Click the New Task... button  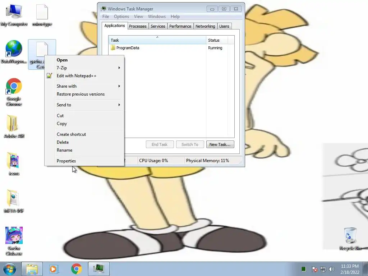(x=220, y=144)
